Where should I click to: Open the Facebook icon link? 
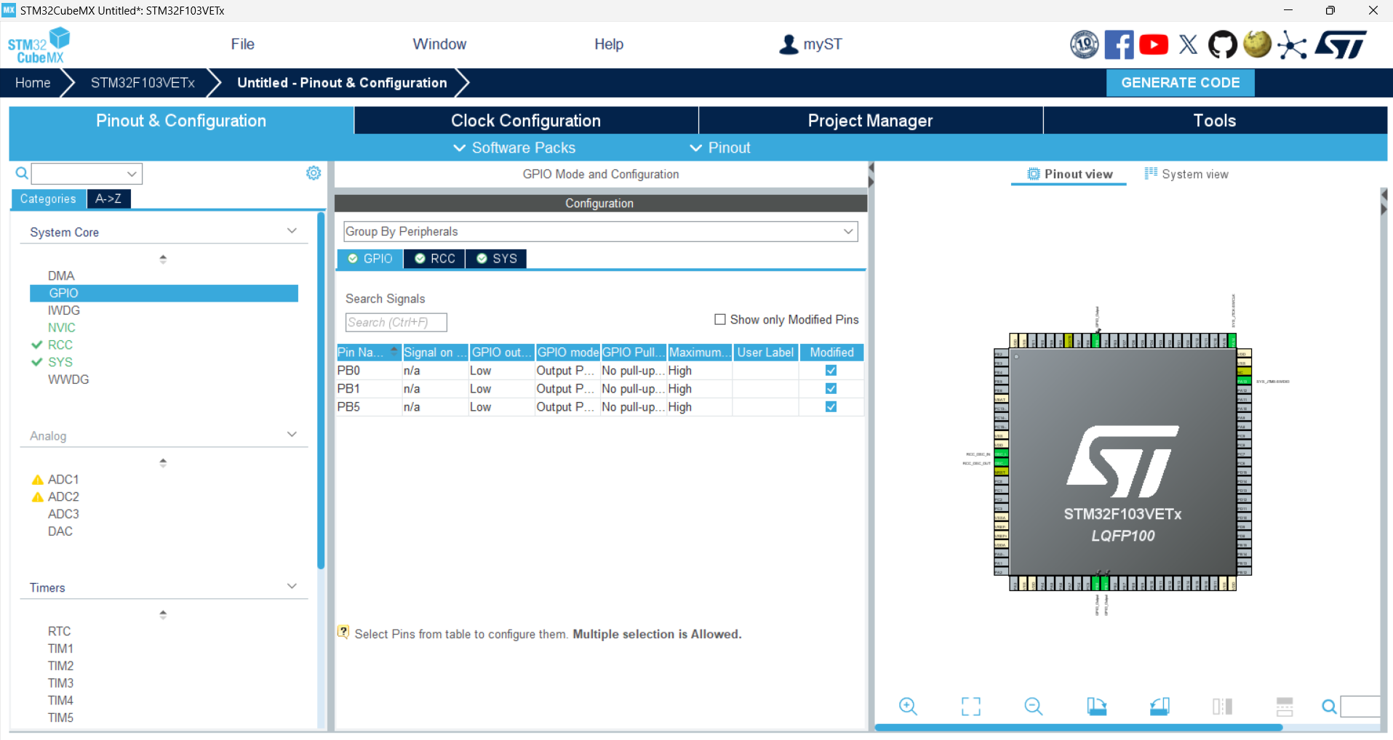click(x=1119, y=44)
